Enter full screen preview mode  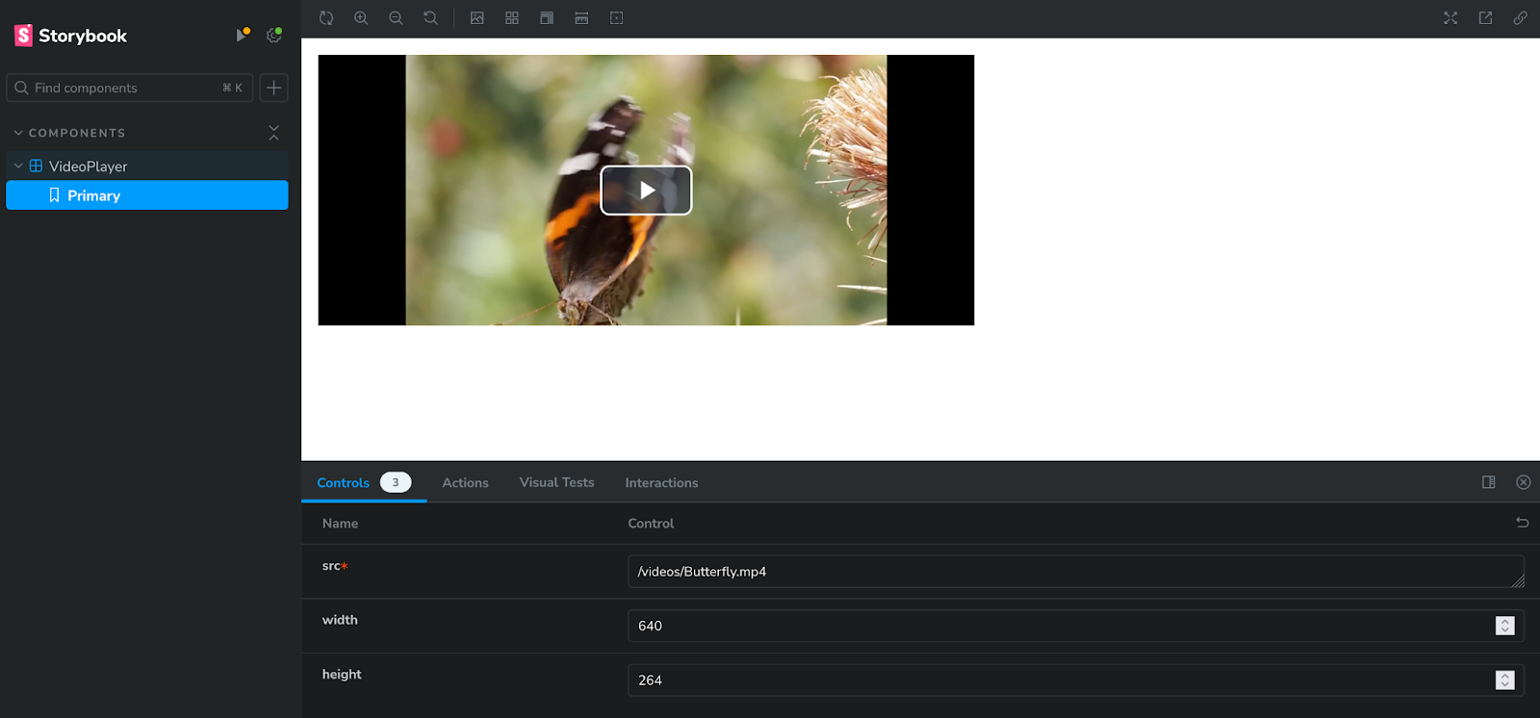click(x=1450, y=18)
